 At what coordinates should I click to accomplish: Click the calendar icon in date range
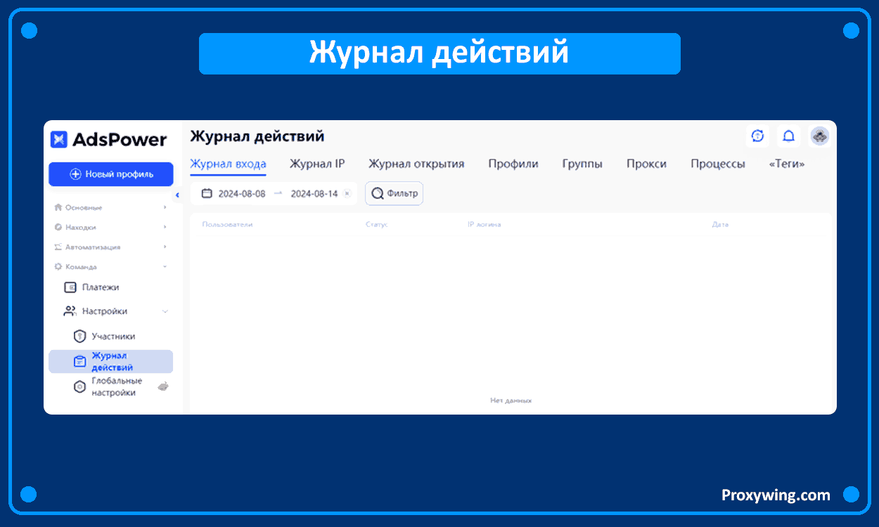coord(207,193)
